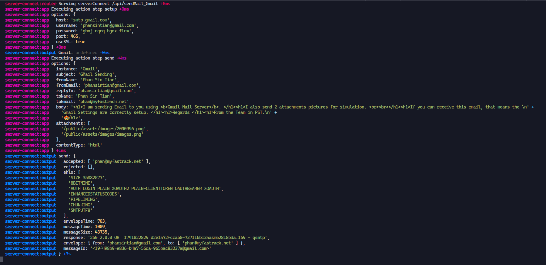Click the replyTo address value
This screenshot has height=265, width=546.
[x=106, y=91]
